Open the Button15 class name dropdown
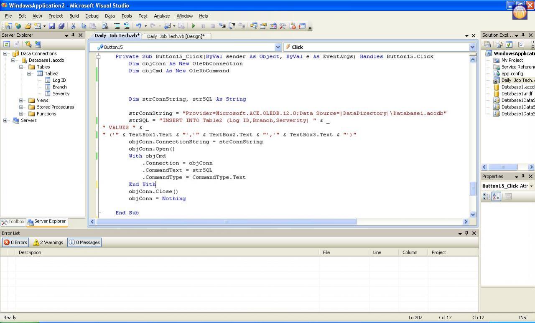Viewport: 535px width, 323px height. click(x=278, y=47)
